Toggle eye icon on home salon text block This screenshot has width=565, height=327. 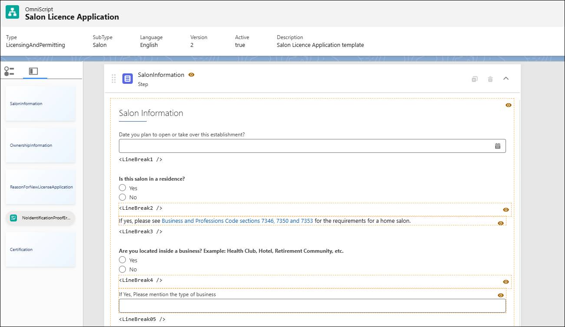[500, 223]
